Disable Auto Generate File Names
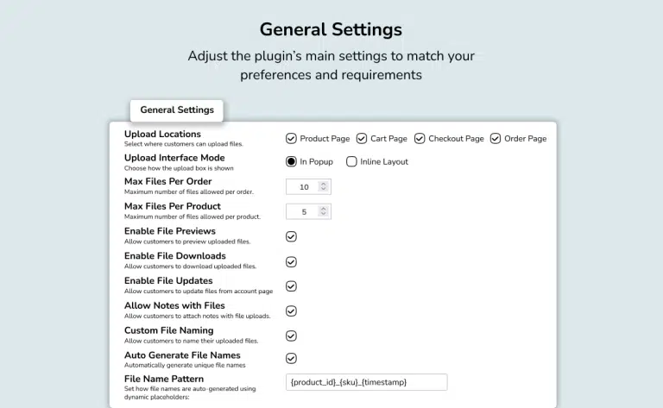Viewport: 663px width, 408px height. (292, 358)
